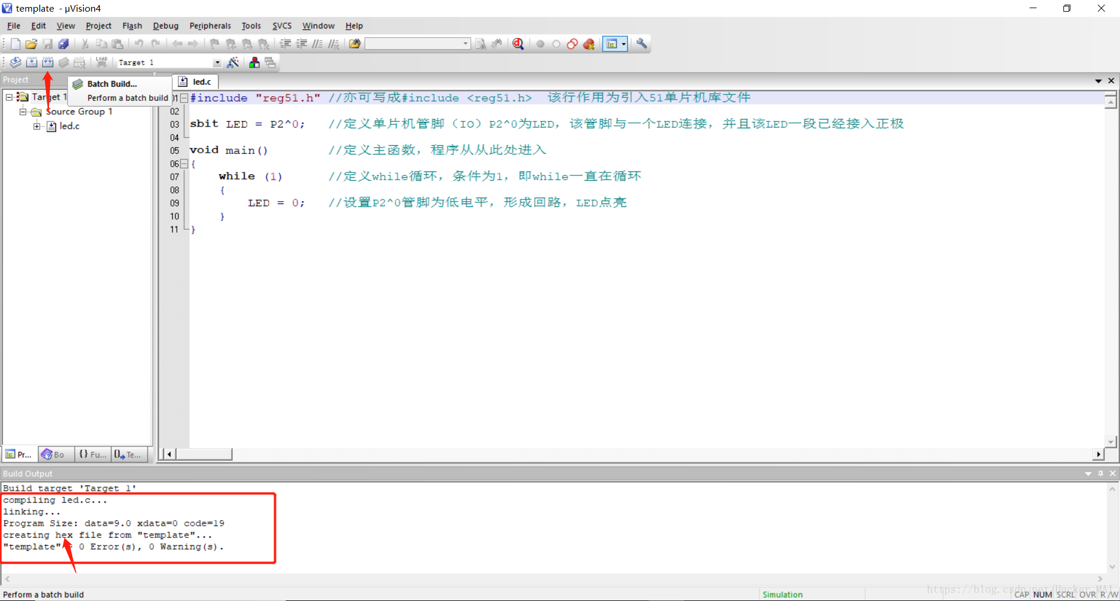Comment out the selection using the comment icon
1120x601 pixels.
[317, 44]
